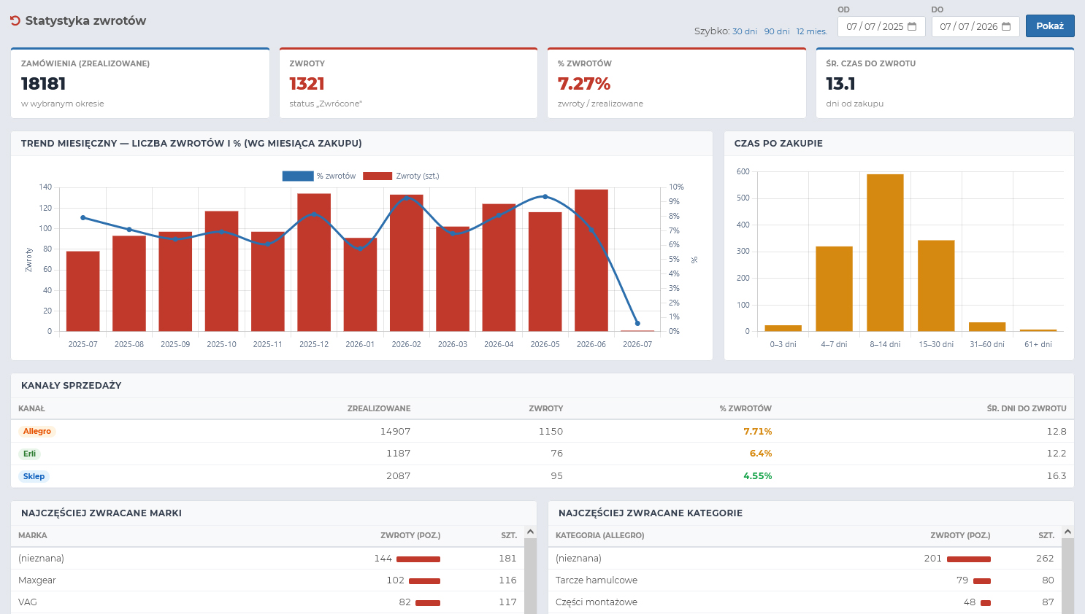1085x614 pixels.
Task: Click the Erli channel badge
Action: 29,454
